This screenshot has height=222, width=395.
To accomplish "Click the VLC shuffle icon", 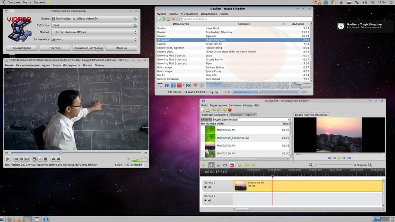I will click(x=59, y=159).
